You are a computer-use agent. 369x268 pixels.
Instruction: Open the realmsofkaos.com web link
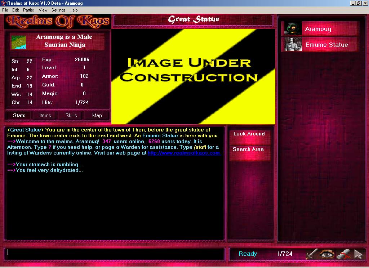pos(184,153)
